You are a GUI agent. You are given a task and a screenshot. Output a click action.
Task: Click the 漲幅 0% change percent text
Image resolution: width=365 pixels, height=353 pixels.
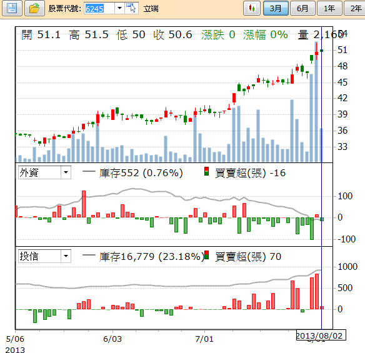(266, 35)
